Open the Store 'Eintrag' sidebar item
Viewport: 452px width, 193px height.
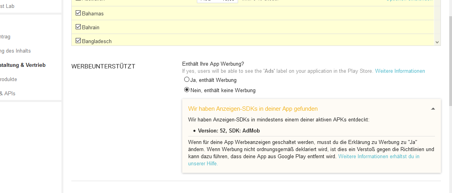point(6,37)
